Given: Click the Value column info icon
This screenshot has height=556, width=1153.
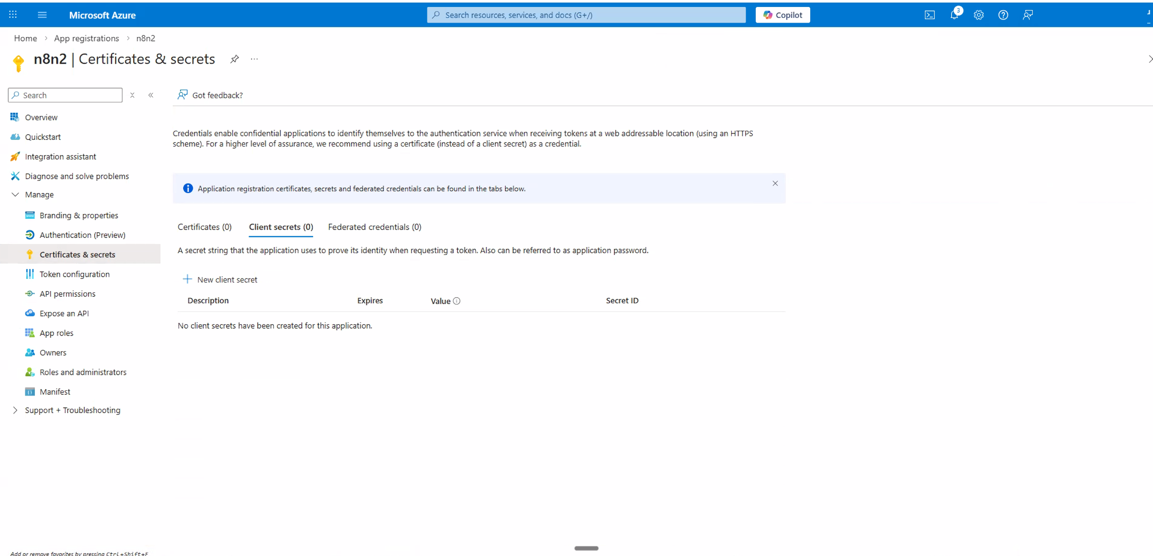Looking at the screenshot, I should [457, 301].
